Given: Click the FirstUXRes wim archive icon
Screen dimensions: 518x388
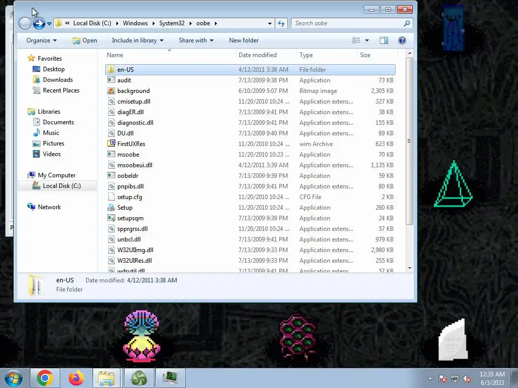Looking at the screenshot, I should [111, 143].
